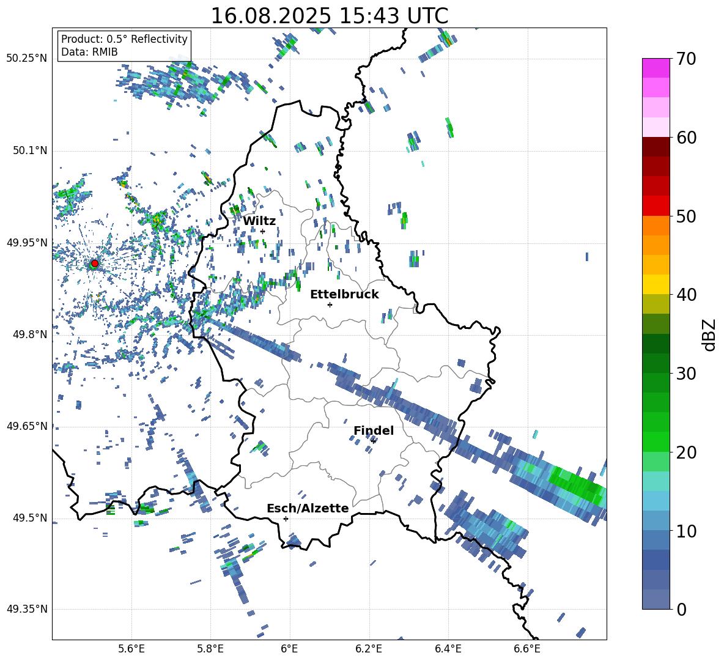The height and width of the screenshot is (661, 724).
Task: Click the colorbar tick label 50
Action: coord(686,216)
